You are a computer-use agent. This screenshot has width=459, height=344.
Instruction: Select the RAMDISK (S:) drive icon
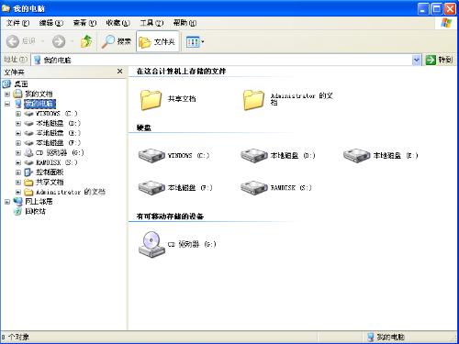pos(254,187)
